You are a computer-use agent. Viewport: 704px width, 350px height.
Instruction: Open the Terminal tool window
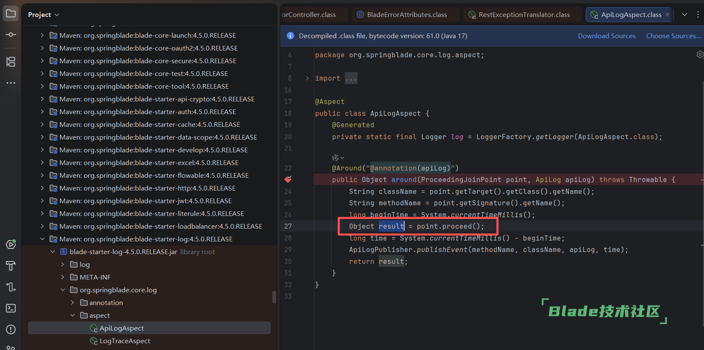(11, 308)
